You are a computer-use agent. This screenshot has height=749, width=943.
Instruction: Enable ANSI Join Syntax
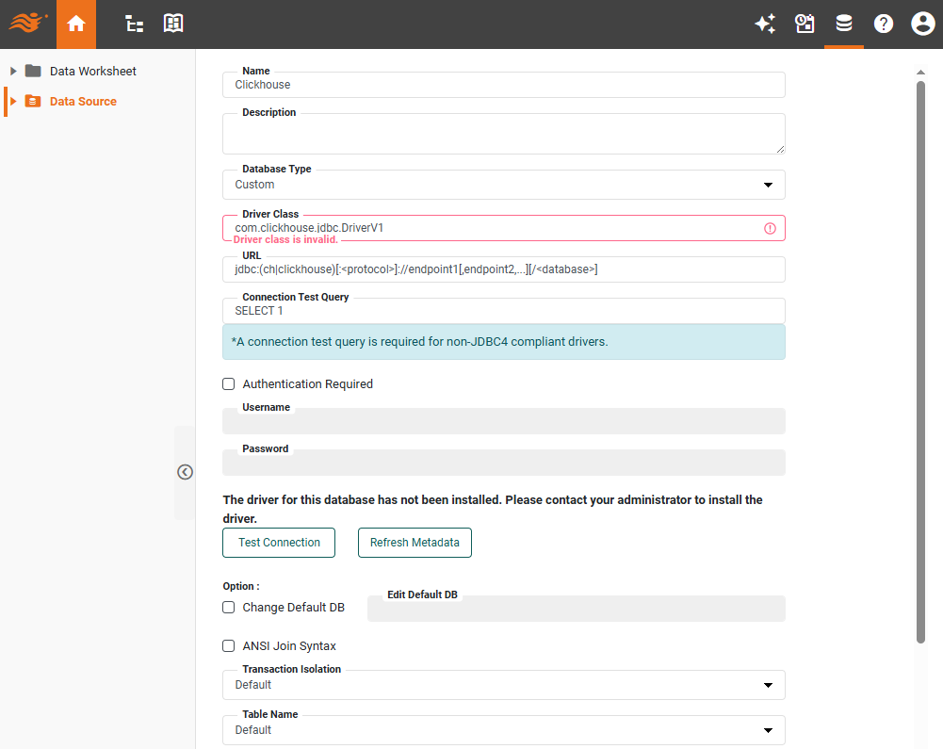[228, 645]
